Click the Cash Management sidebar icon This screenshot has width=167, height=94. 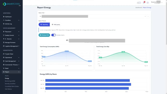pyautogui.click(x=4, y=61)
